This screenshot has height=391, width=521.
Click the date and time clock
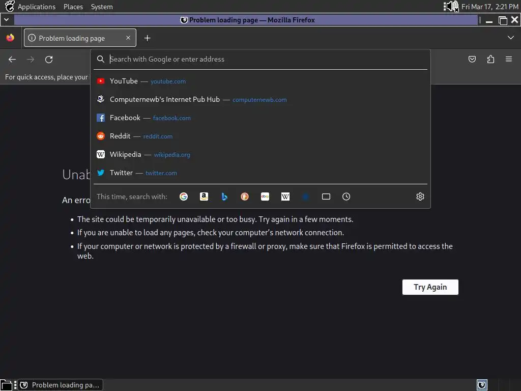click(x=490, y=7)
